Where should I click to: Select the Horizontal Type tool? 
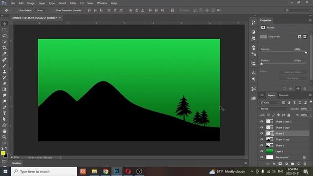click(x=4, y=113)
